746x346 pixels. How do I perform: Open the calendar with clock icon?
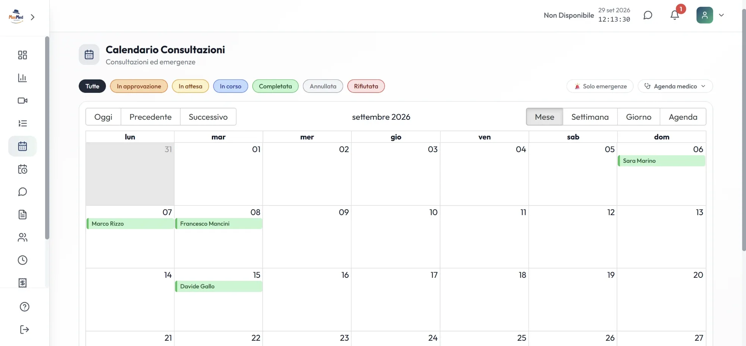coord(22,169)
